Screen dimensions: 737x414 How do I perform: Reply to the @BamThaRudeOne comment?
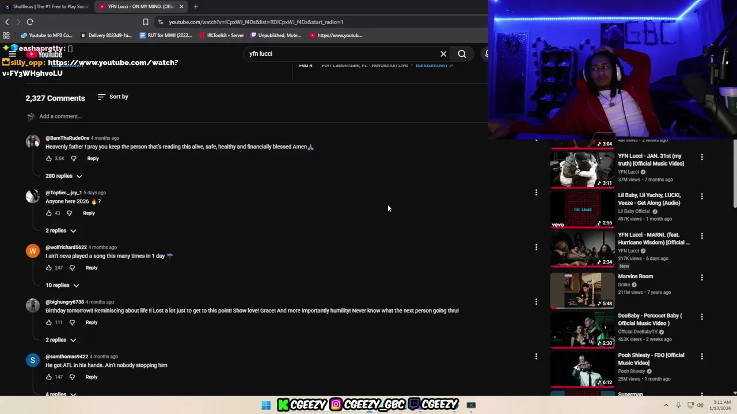click(x=93, y=158)
